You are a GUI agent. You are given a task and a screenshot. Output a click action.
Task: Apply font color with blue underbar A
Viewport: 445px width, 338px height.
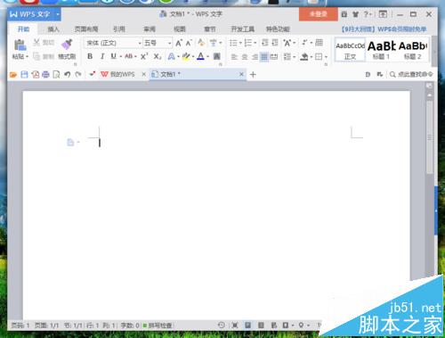click(x=200, y=56)
